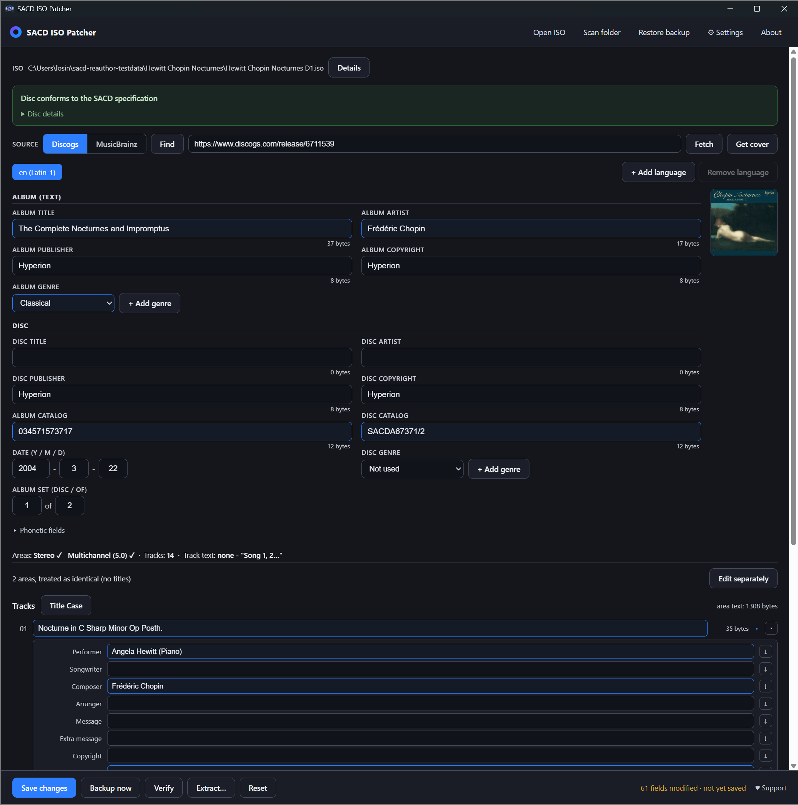Select the Discogs source
The height and width of the screenshot is (805, 798).
click(x=65, y=144)
